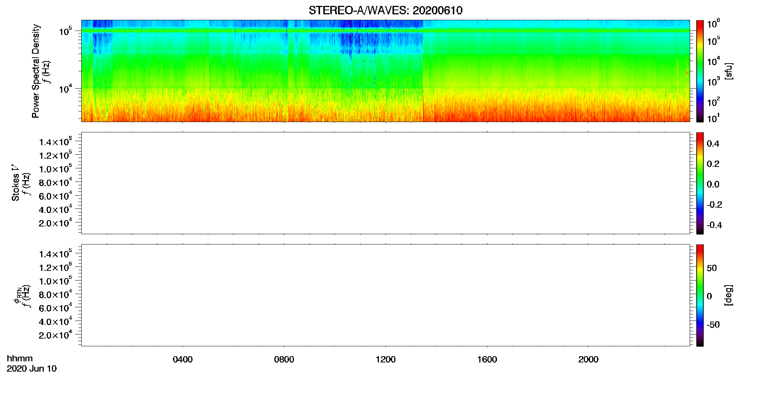Click the Power Spectral Density axis label
Image resolution: width=771 pixels, height=397 pixels.
coord(36,71)
